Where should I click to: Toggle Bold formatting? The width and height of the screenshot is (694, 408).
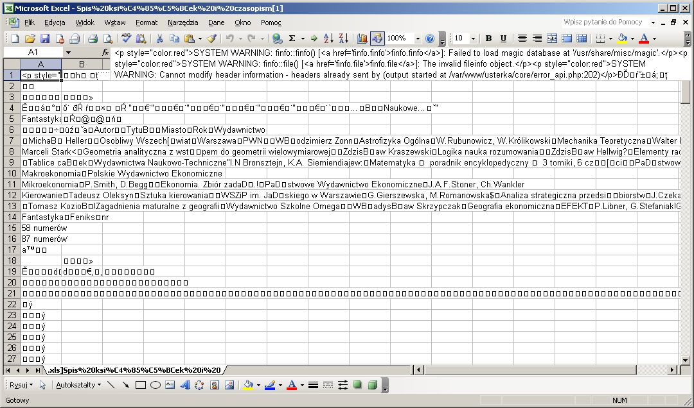488,38
